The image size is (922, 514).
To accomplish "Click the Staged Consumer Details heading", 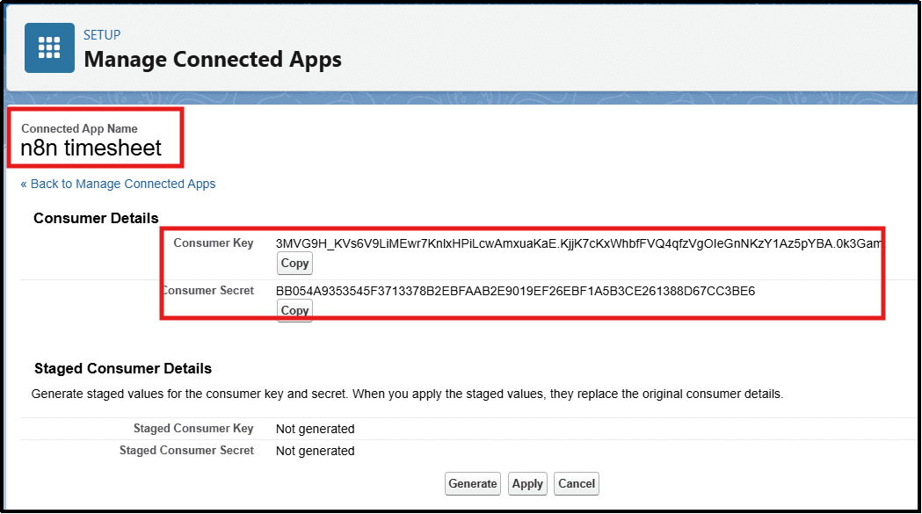I will pyautogui.click(x=123, y=368).
